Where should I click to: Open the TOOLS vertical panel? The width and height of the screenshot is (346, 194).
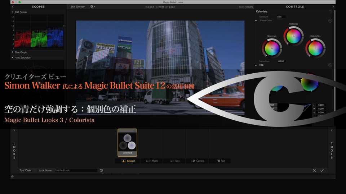click(332, 151)
